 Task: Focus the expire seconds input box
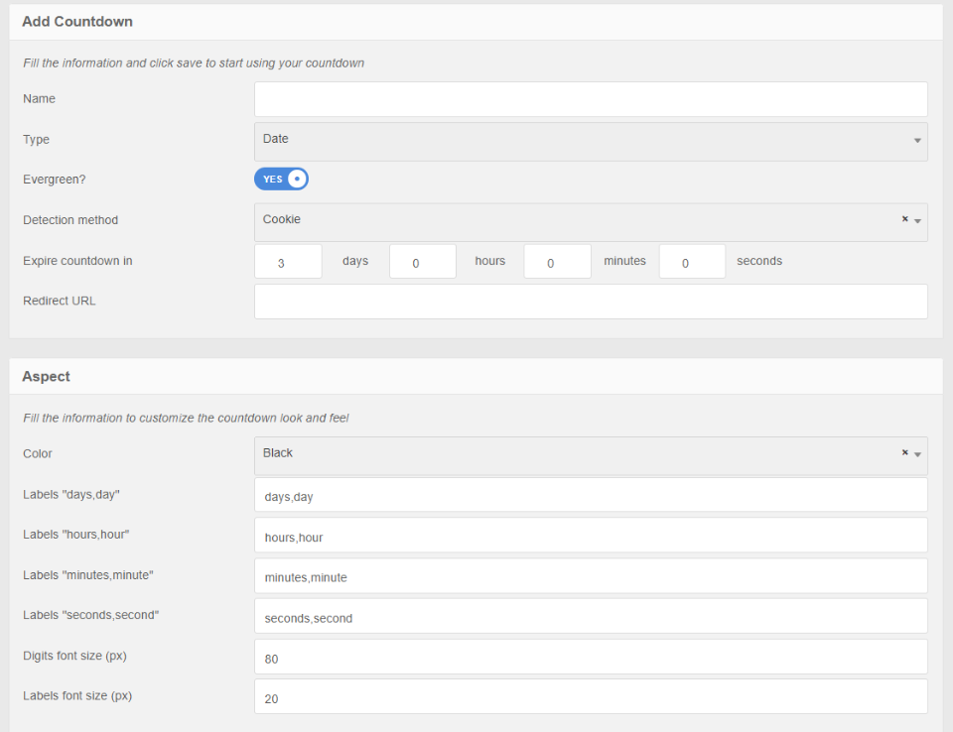point(692,262)
